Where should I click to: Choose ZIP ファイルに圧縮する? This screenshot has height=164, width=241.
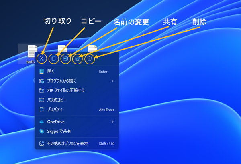point(77,90)
